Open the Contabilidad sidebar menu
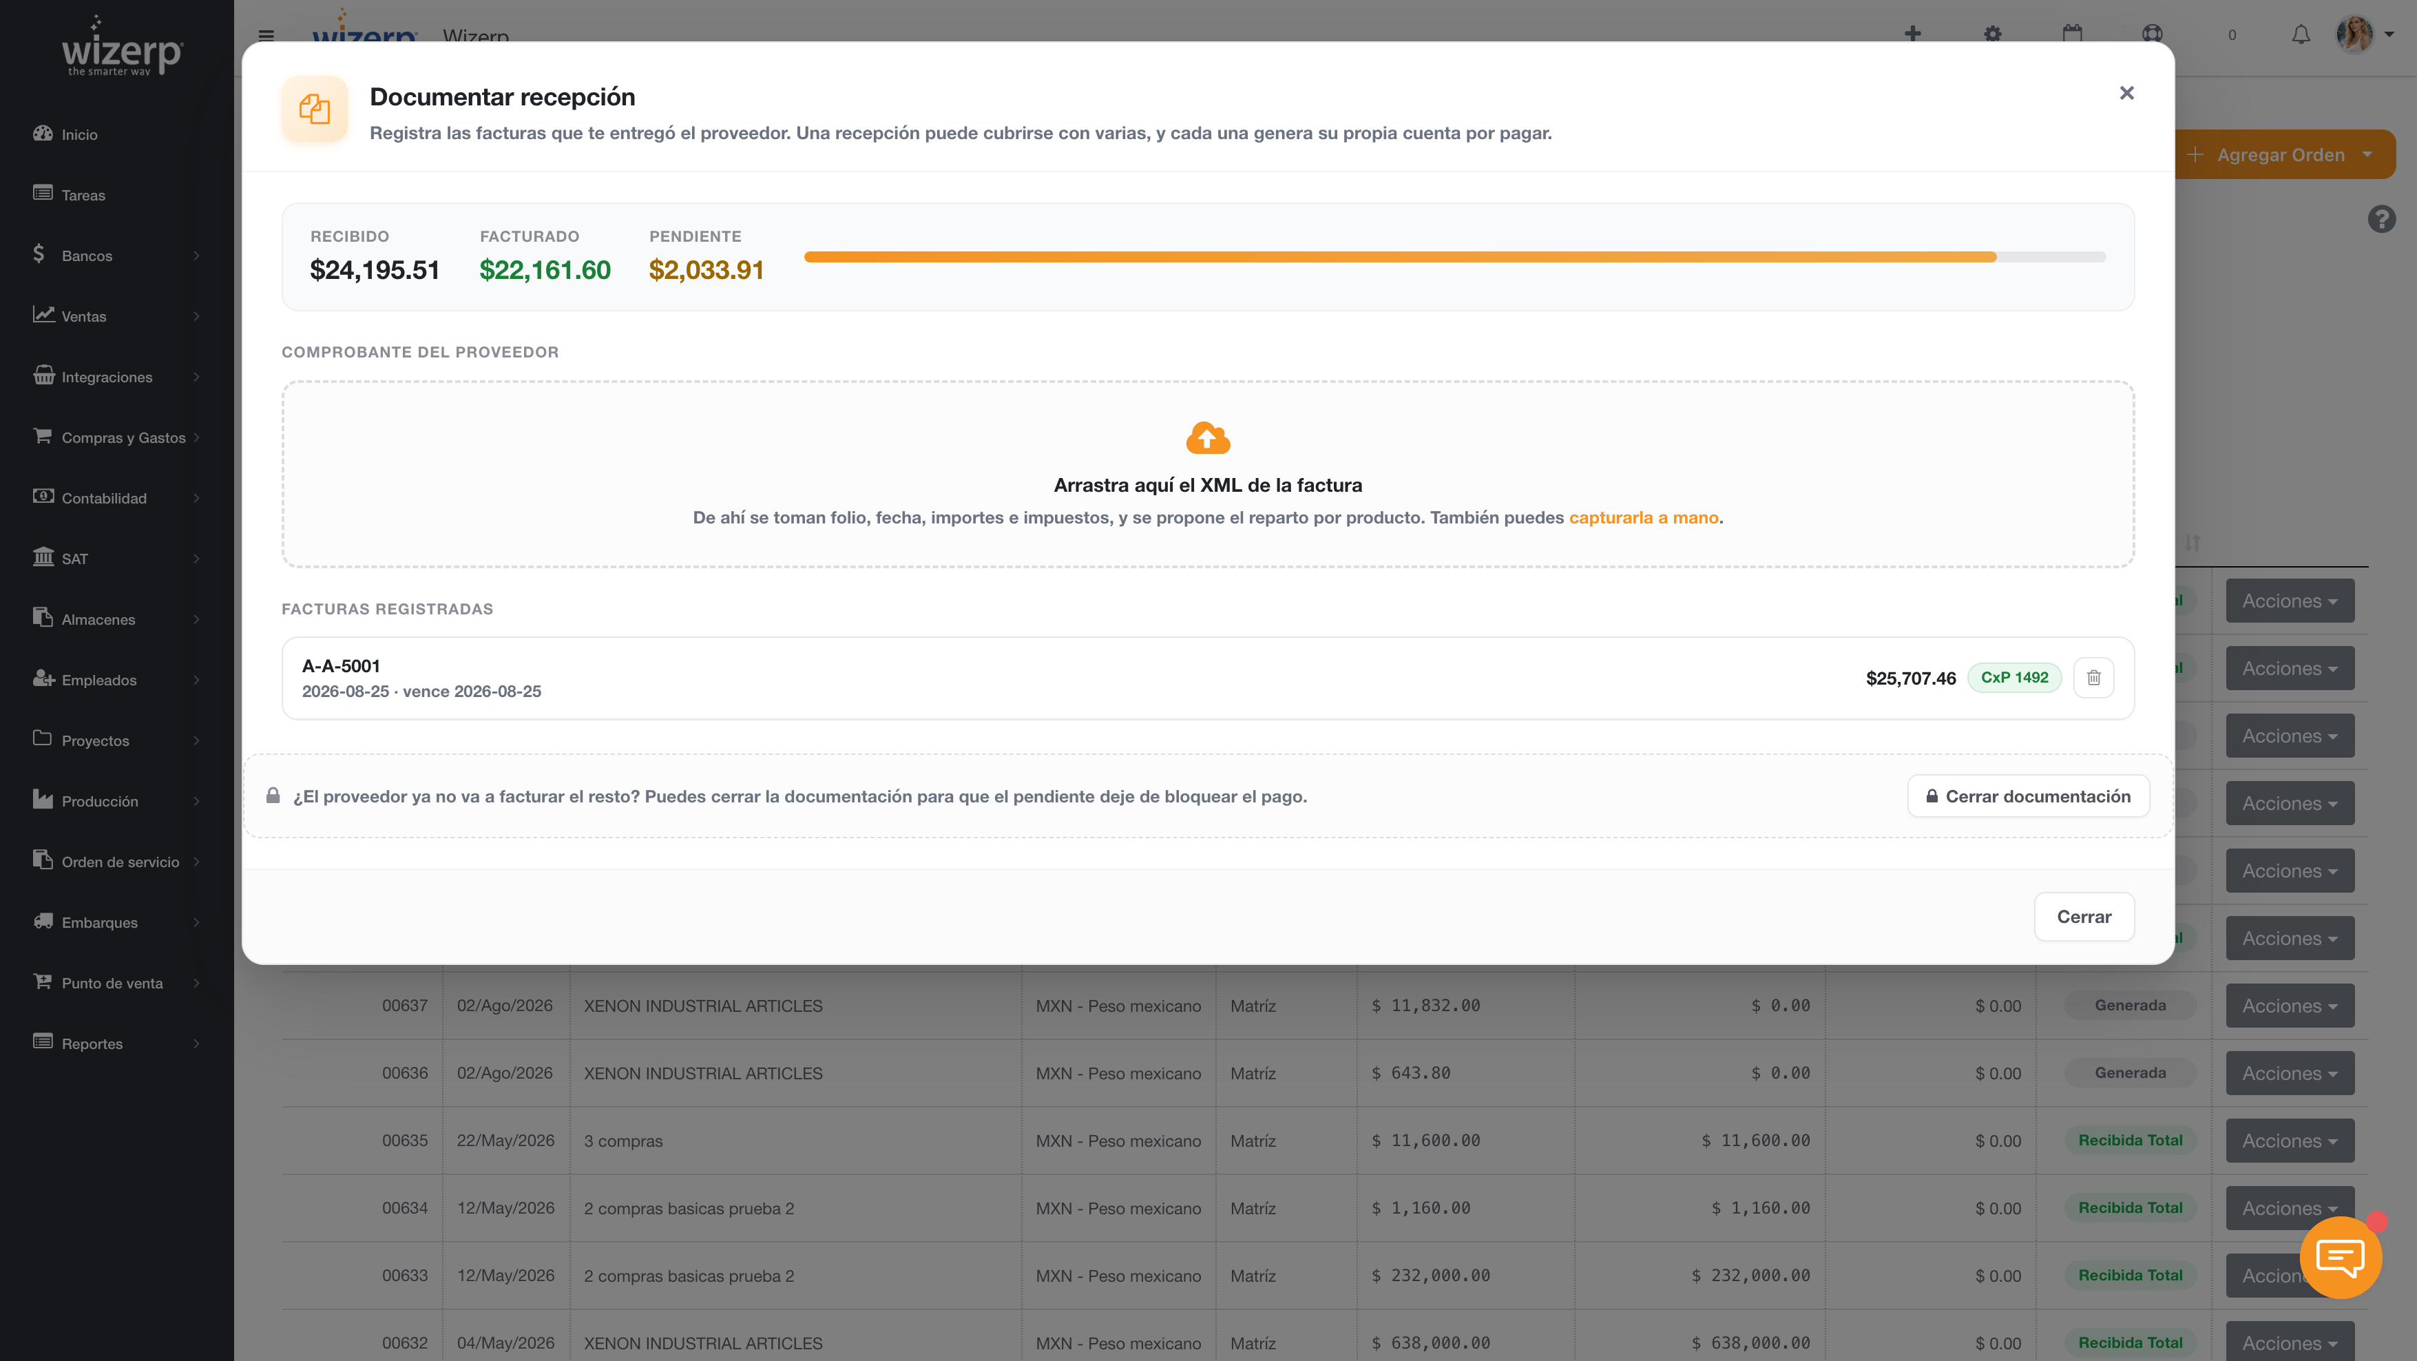The height and width of the screenshot is (1361, 2417). pyautogui.click(x=116, y=497)
